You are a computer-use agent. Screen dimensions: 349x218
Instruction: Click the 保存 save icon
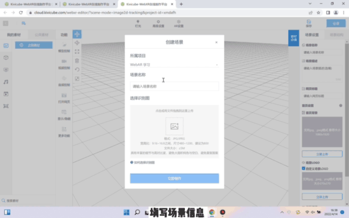click(x=309, y=24)
